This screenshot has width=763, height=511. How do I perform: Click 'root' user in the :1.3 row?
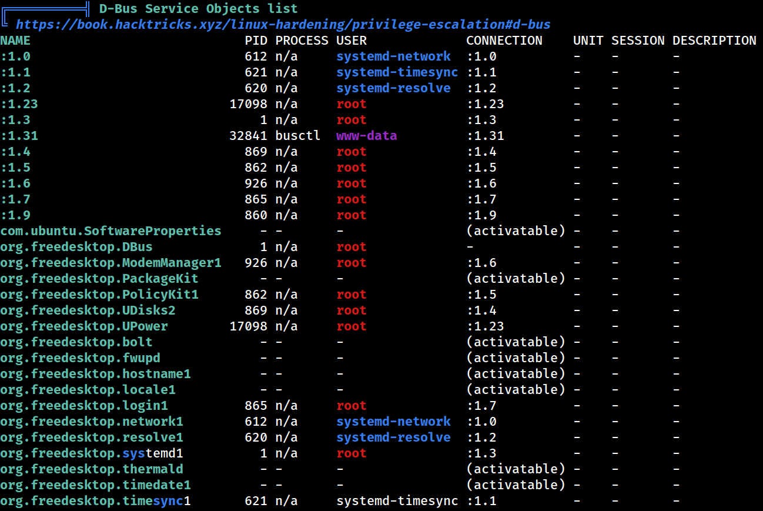(x=352, y=120)
